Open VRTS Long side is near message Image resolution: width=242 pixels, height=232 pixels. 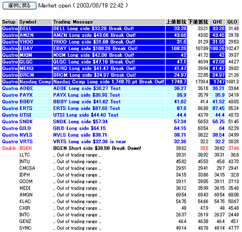pyautogui.click(x=90, y=142)
